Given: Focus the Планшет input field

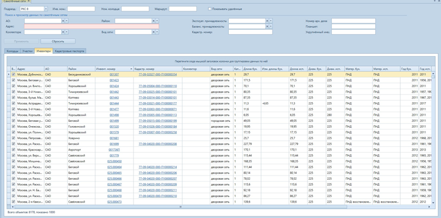Looking at the screenshot, I should point(354,26).
